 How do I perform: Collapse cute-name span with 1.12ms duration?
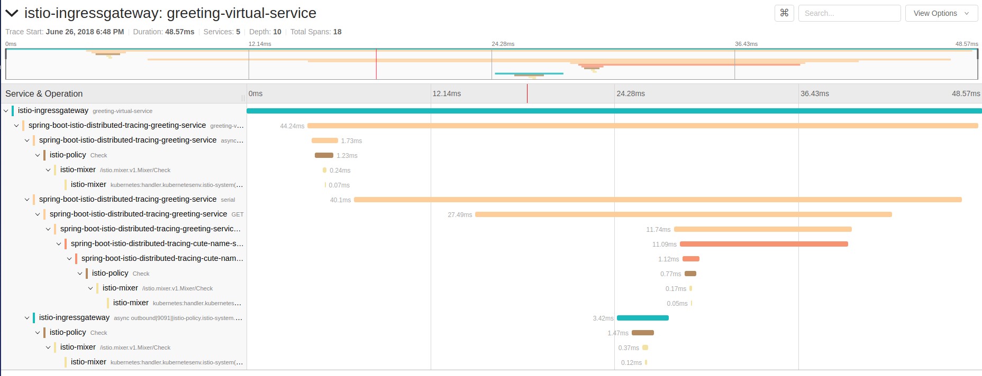pyautogui.click(x=69, y=259)
